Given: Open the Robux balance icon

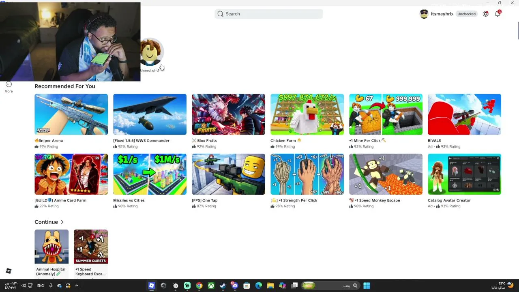Looking at the screenshot, I should [485, 14].
